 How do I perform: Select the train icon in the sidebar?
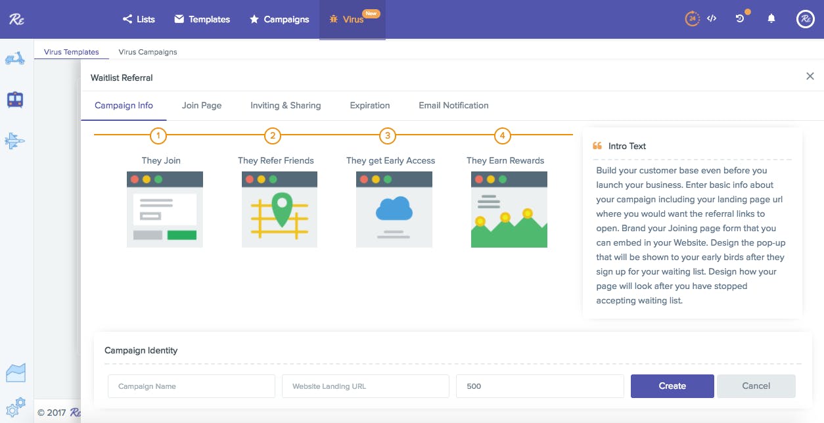(14, 100)
